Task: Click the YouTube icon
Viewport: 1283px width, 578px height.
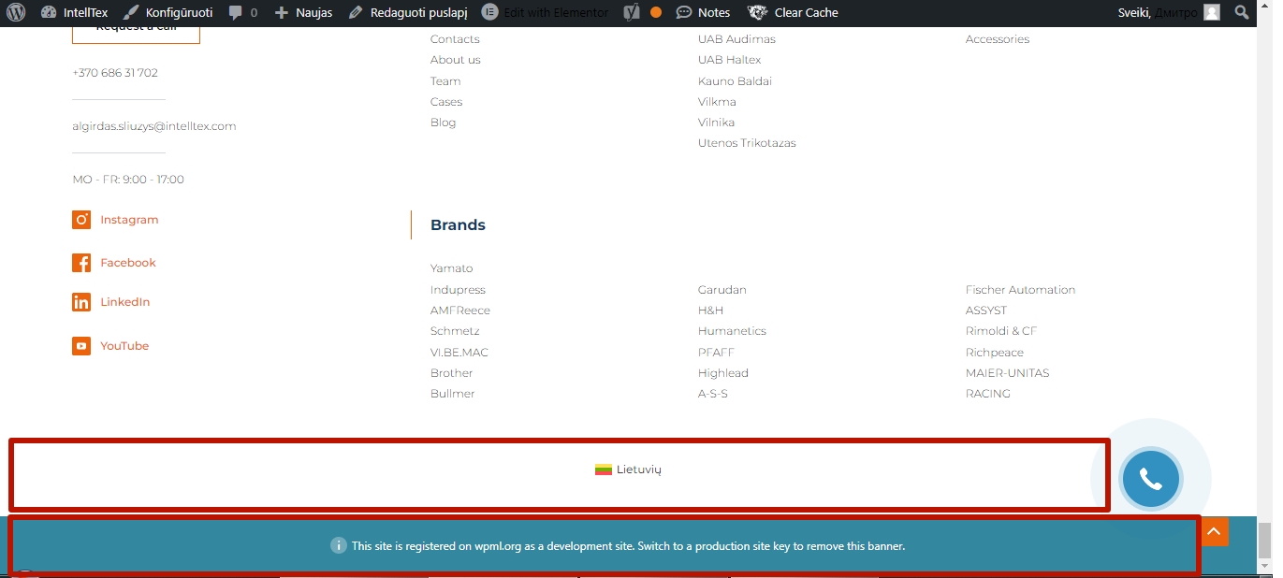Action: 81,346
